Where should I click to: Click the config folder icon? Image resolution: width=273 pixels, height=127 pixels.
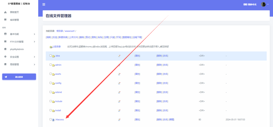click(53, 83)
